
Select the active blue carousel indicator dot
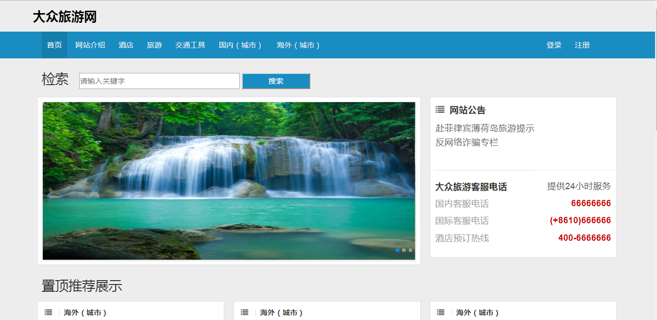(x=397, y=250)
